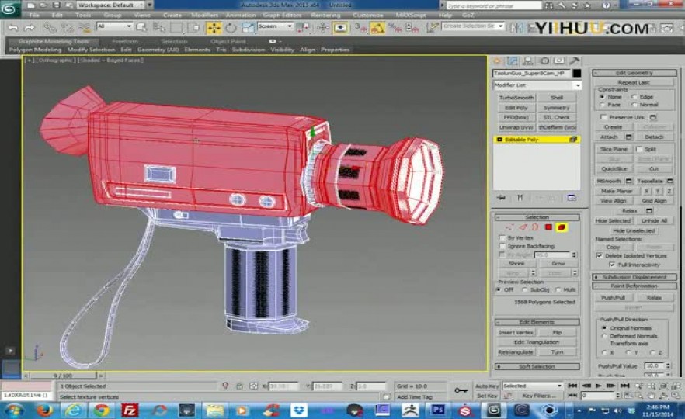Image resolution: width=685 pixels, height=419 pixels.
Task: Uncheck Full Interactivity checkbox
Action: pyautogui.click(x=612, y=265)
